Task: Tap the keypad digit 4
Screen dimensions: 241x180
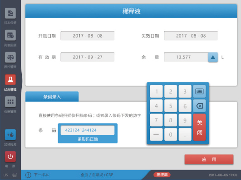Action: tap(156, 106)
